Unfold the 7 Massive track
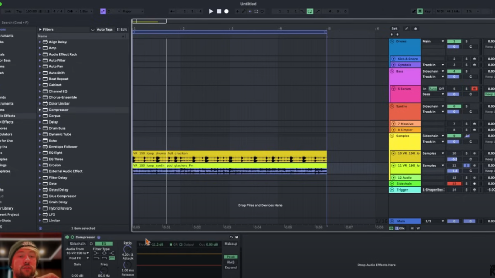 click(393, 124)
